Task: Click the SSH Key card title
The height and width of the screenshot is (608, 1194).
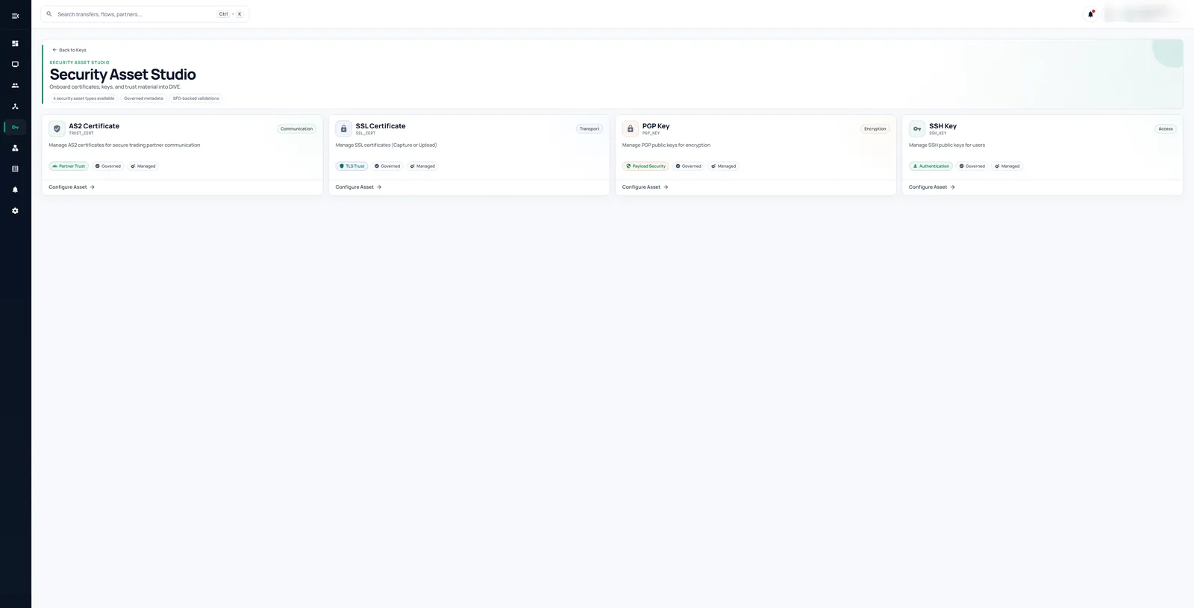Action: tap(943, 126)
